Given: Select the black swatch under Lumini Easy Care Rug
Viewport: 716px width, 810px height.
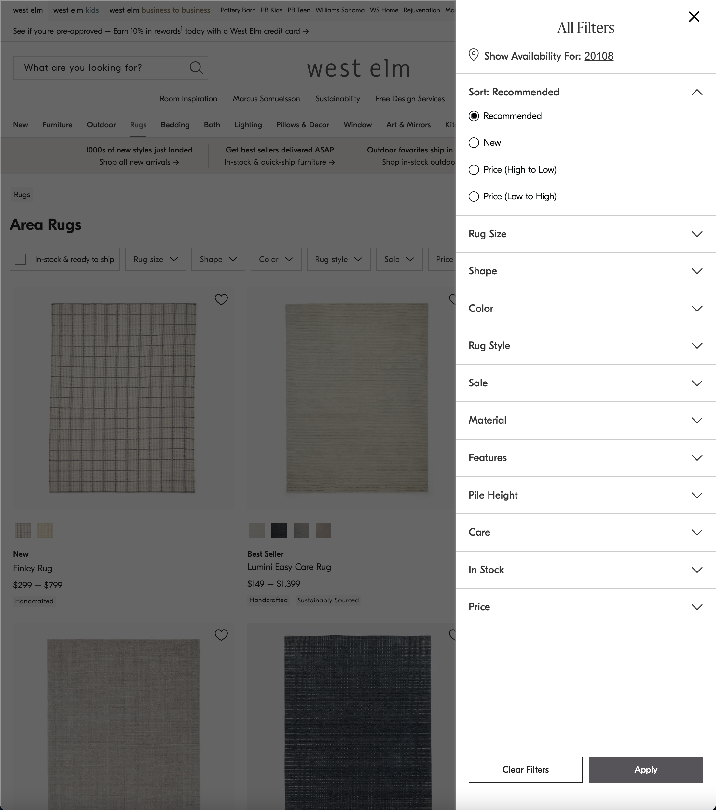Looking at the screenshot, I should (x=279, y=530).
